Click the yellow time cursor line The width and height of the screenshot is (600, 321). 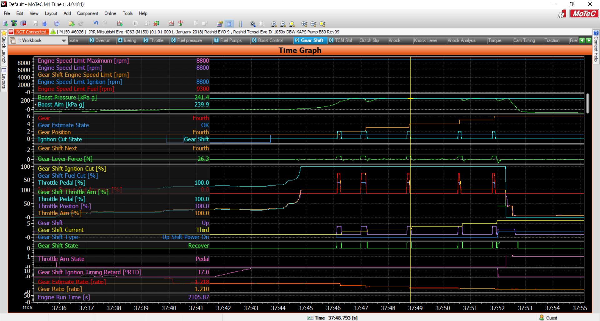point(410,180)
